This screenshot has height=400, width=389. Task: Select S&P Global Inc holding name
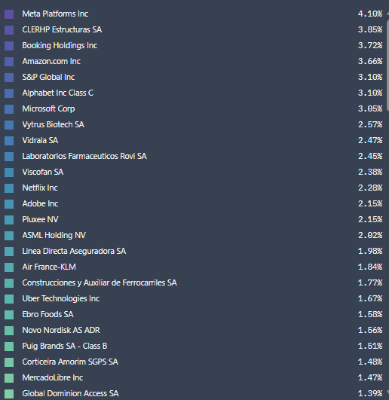coord(48,77)
